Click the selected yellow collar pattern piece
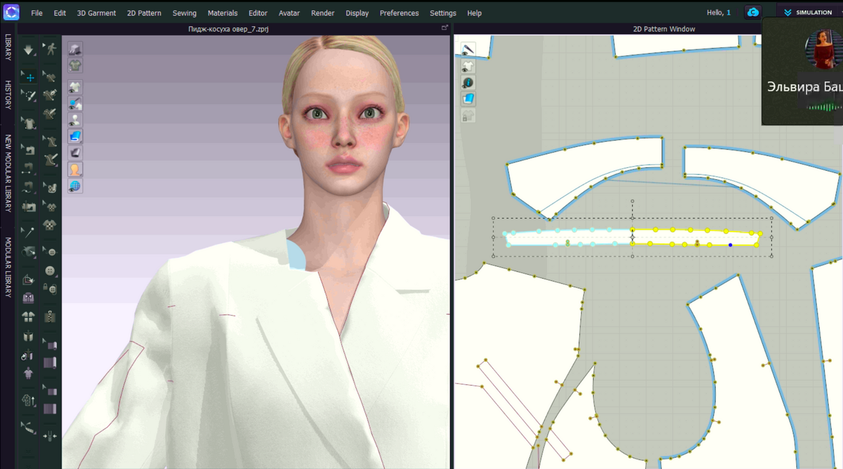Image resolution: width=843 pixels, height=469 pixels. point(697,237)
